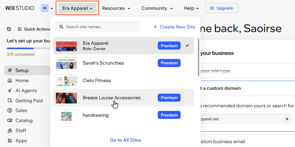Click the Home house icon
The image size is (295, 147).
click(10, 81)
